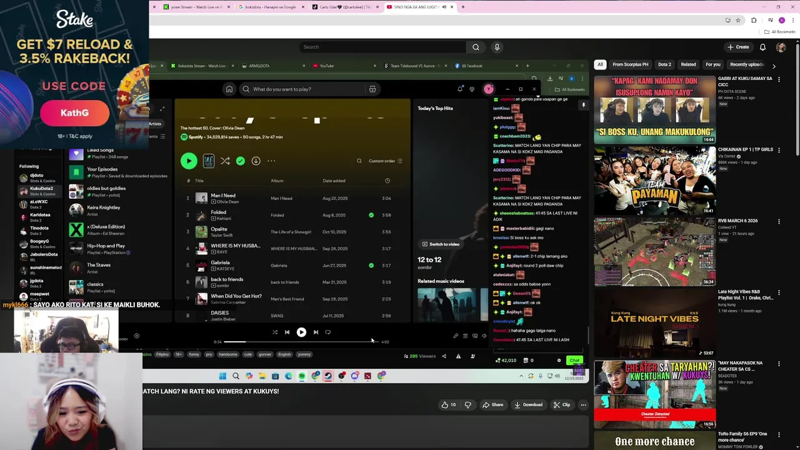Open YouTube Create menu
800x450 pixels.
[738, 47]
